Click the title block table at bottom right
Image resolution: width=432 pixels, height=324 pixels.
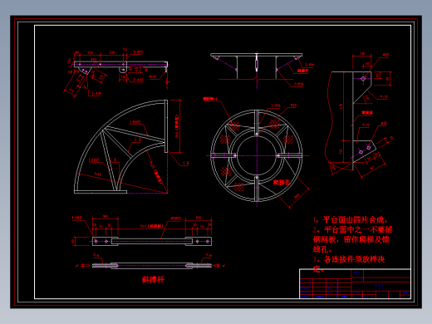click(x=355, y=283)
